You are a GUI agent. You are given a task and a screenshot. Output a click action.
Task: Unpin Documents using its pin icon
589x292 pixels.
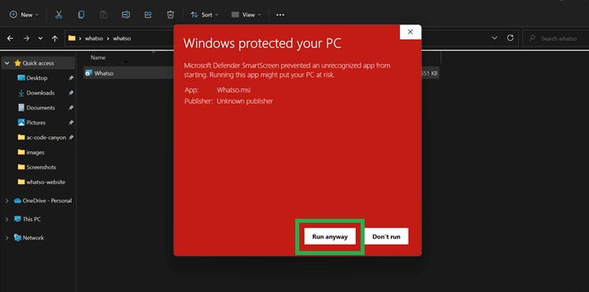click(71, 108)
